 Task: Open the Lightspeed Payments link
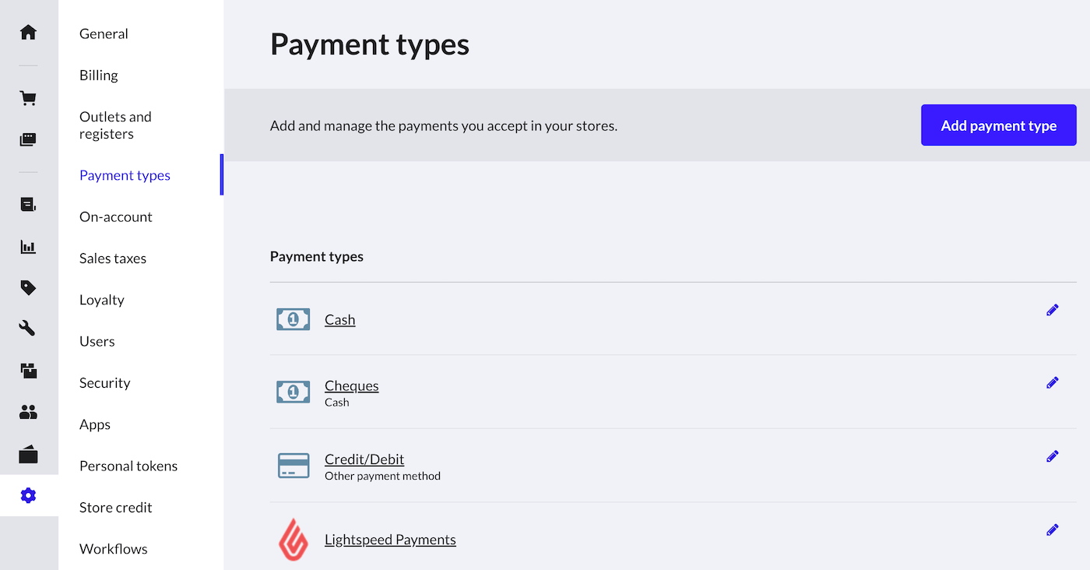[390, 540]
